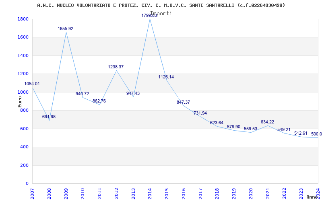Click the 1799.83 maximum value label
322x201 pixels.
[149, 15]
